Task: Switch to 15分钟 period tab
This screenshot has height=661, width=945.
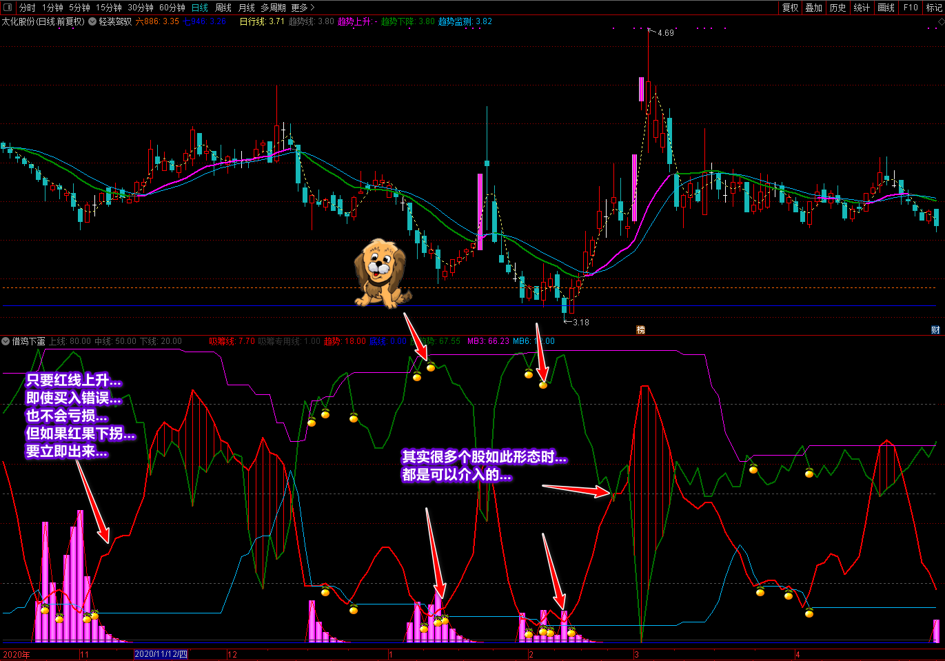Action: coord(109,8)
